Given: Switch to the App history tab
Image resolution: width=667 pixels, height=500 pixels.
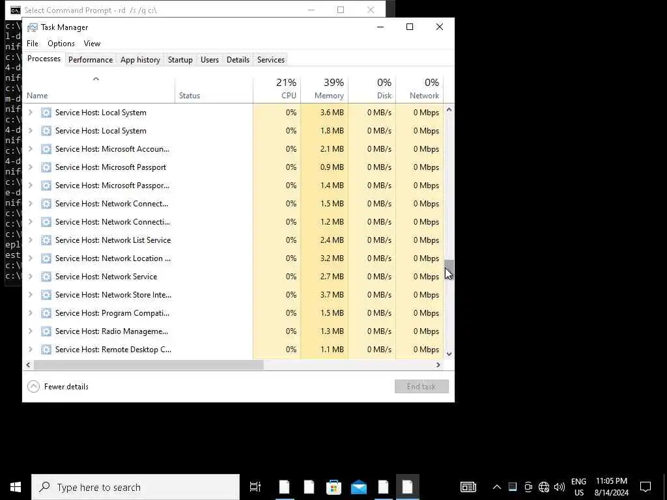Looking at the screenshot, I should coord(140,60).
